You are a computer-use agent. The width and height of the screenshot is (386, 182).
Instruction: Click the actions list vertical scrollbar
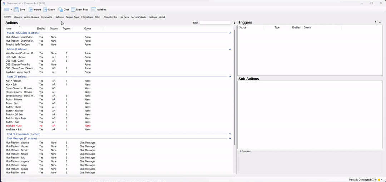click(235, 87)
